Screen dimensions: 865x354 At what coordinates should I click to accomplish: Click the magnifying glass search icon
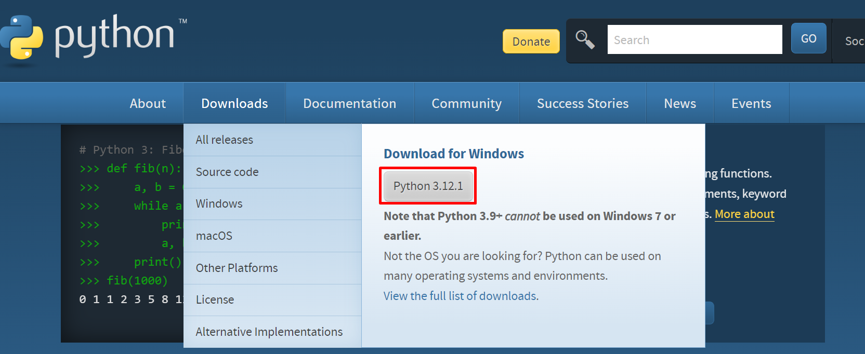point(585,39)
